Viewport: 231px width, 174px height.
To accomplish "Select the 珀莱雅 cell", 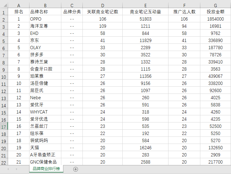I will [x=45, y=76].
